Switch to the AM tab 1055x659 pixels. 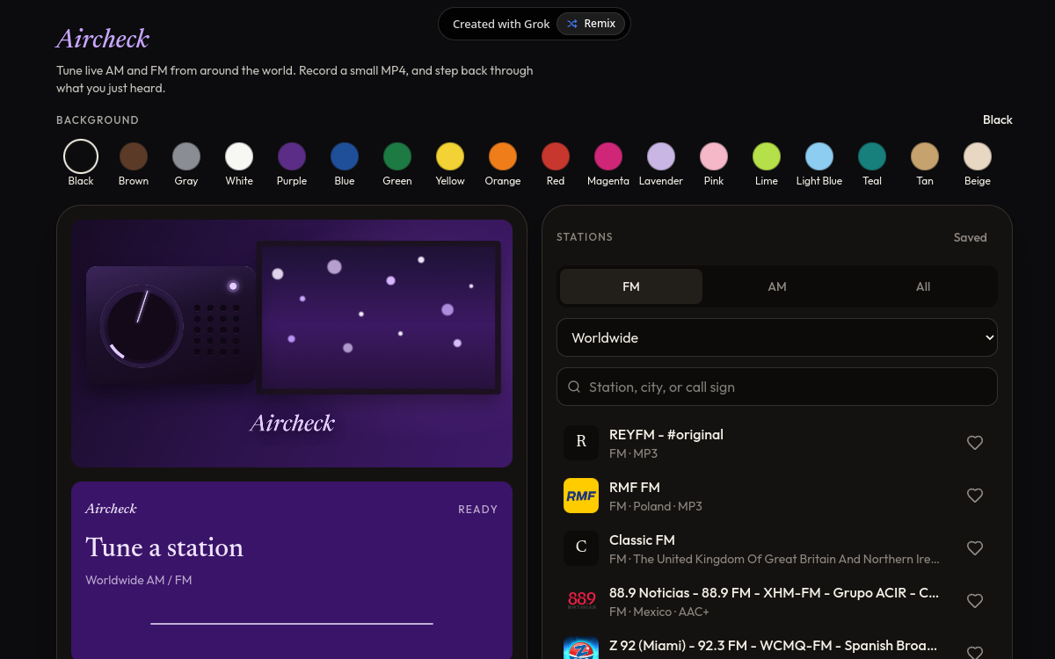[x=777, y=286]
